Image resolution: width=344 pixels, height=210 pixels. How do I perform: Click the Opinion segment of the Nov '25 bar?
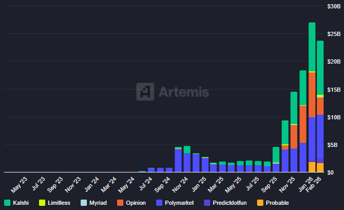294,137
